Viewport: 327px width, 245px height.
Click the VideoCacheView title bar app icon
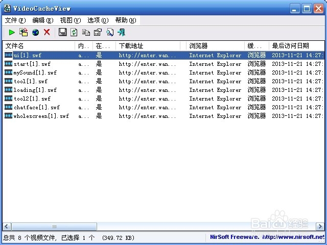[8, 8]
